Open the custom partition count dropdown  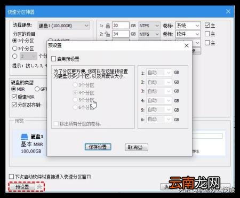pyautogui.click(x=28, y=57)
